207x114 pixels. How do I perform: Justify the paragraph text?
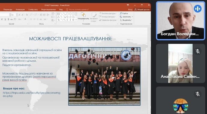(41, 19)
